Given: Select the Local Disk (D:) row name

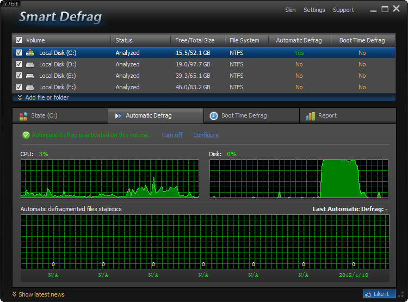Looking at the screenshot, I should [x=58, y=64].
